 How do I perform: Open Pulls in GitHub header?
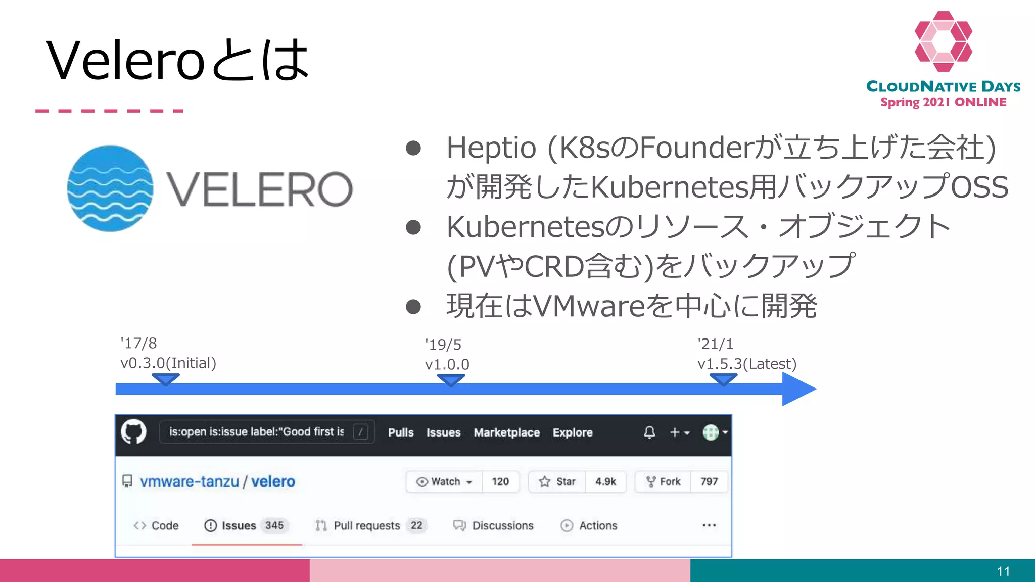(401, 432)
